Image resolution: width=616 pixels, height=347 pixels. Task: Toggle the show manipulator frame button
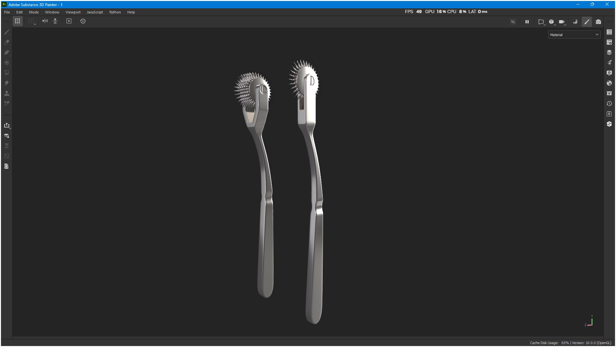click(18, 21)
